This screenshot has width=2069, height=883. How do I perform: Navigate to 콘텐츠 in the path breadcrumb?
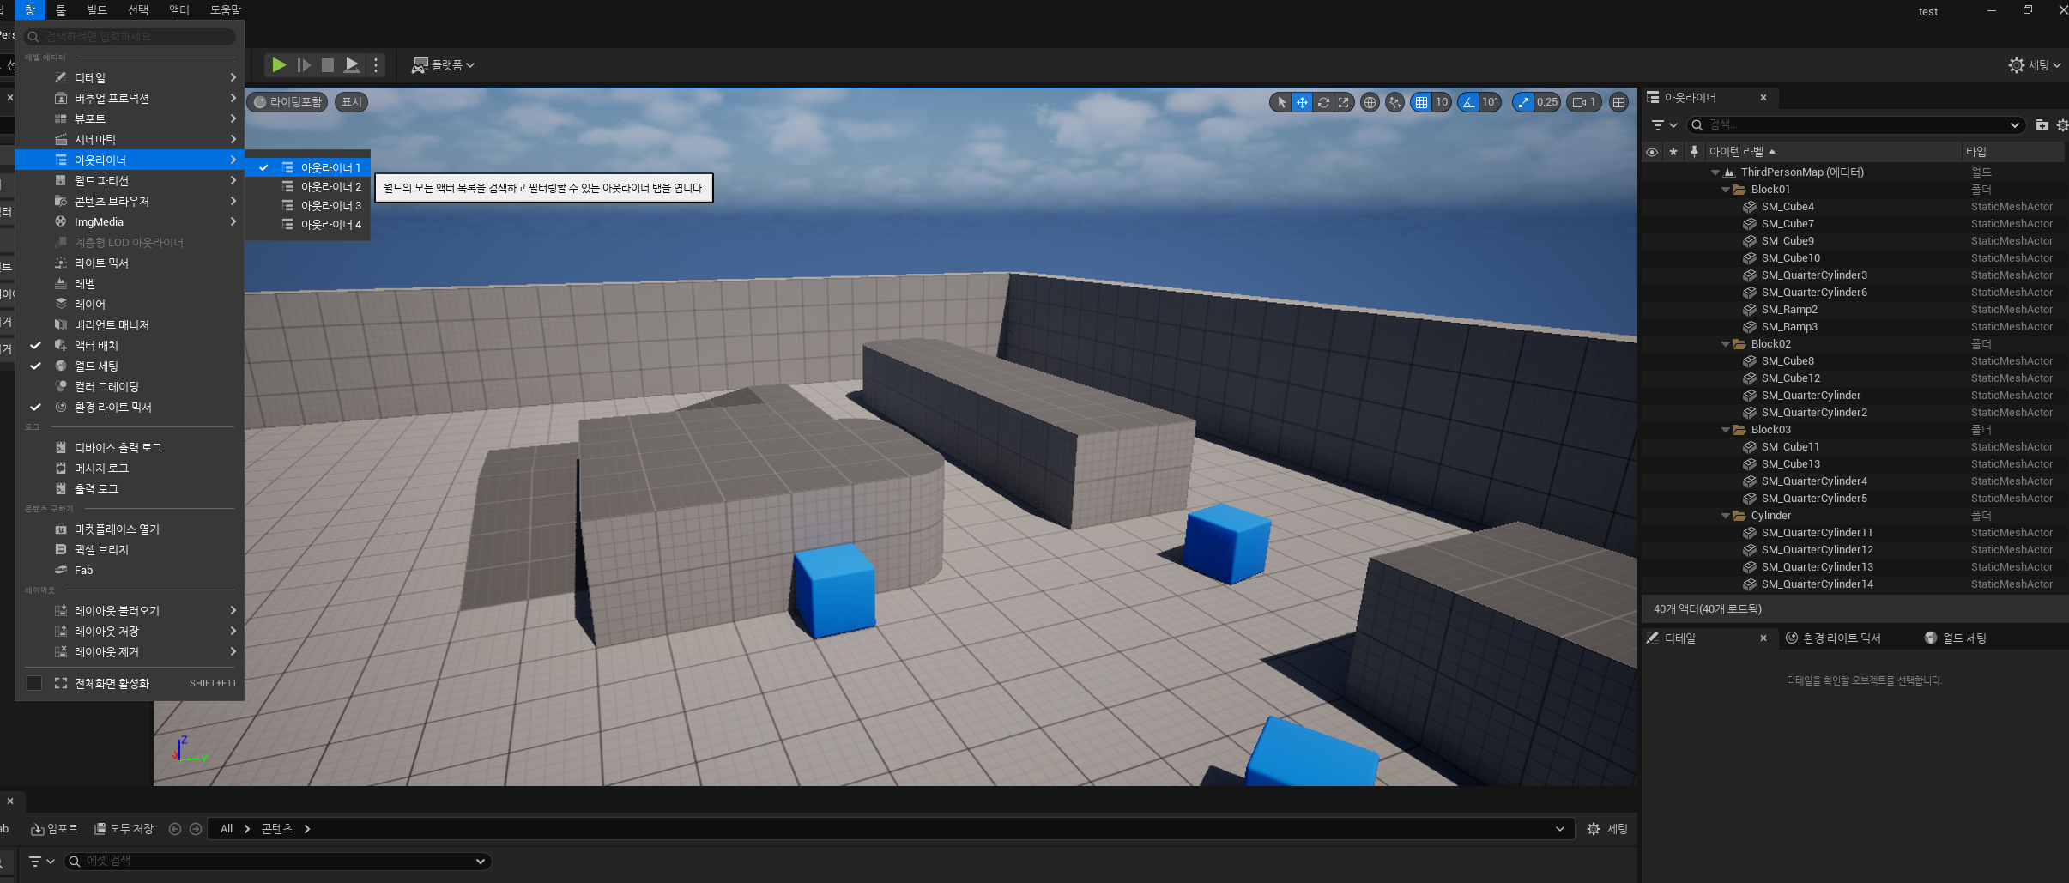click(x=277, y=829)
